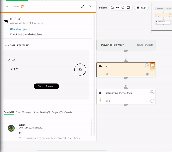This screenshot has width=172, height=152.
Task: Click the fit-to-width arrows icon
Action: pyautogui.click(x=118, y=7)
